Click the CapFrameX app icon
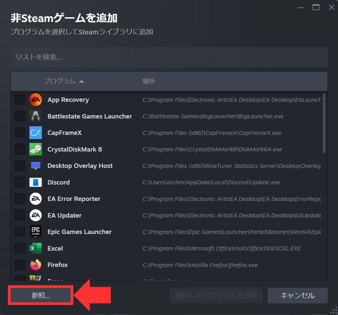The image size is (338, 315). pyautogui.click(x=36, y=133)
